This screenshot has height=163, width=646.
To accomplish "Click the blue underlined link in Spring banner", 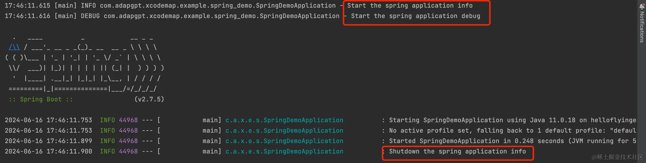I will pyautogui.click(x=14, y=47).
